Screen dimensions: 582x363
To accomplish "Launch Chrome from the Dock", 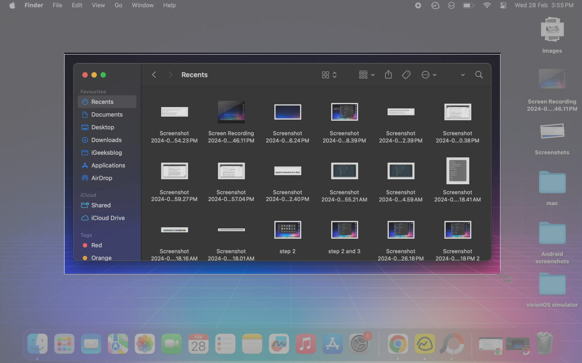I will pos(397,344).
